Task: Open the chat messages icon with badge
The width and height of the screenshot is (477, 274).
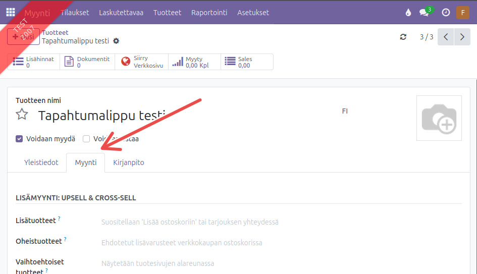Action: coord(425,13)
